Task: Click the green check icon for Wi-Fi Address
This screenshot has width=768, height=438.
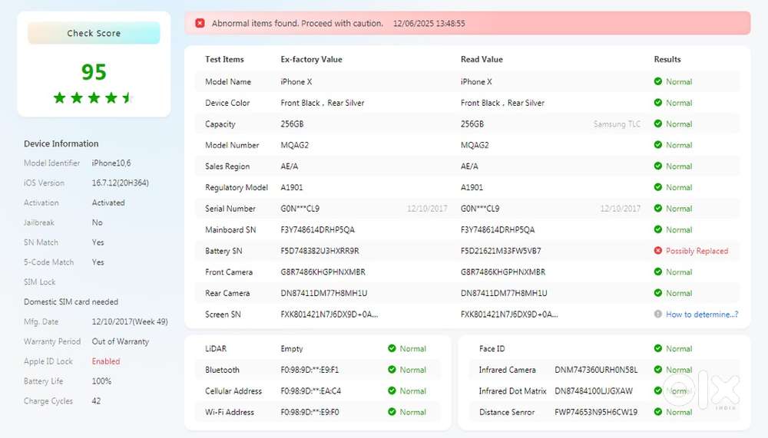Action: [x=392, y=412]
